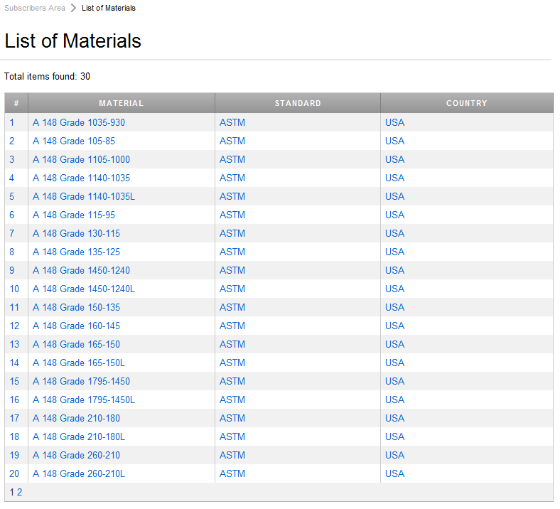Click ASTM in the 260-210L row
The width and height of the screenshot is (560, 509).
point(232,473)
